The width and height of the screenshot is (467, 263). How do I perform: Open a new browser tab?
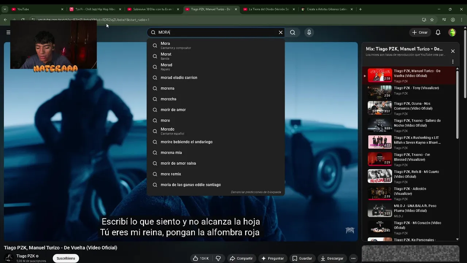pyautogui.click(x=360, y=9)
